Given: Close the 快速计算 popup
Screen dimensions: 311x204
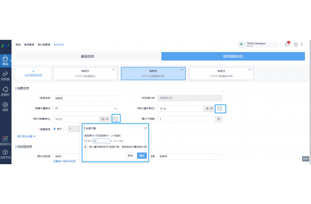Looking at the screenshot, I should 145,128.
